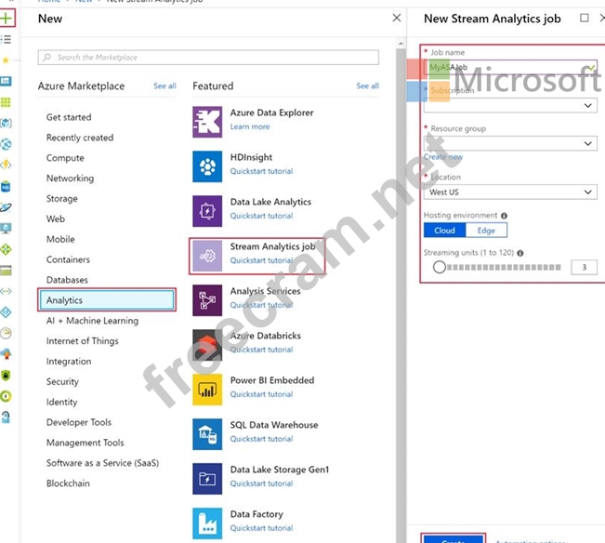The height and width of the screenshot is (543, 605).
Task: Click the scrollbar up arrow in New panel
Action: click(x=401, y=44)
